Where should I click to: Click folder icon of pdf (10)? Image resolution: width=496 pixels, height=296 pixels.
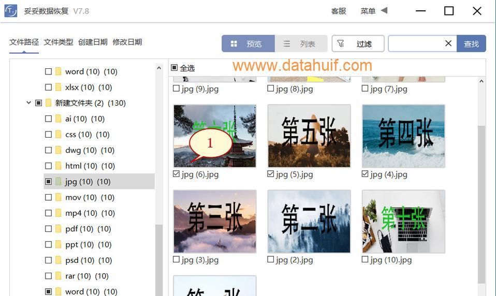[58, 229]
